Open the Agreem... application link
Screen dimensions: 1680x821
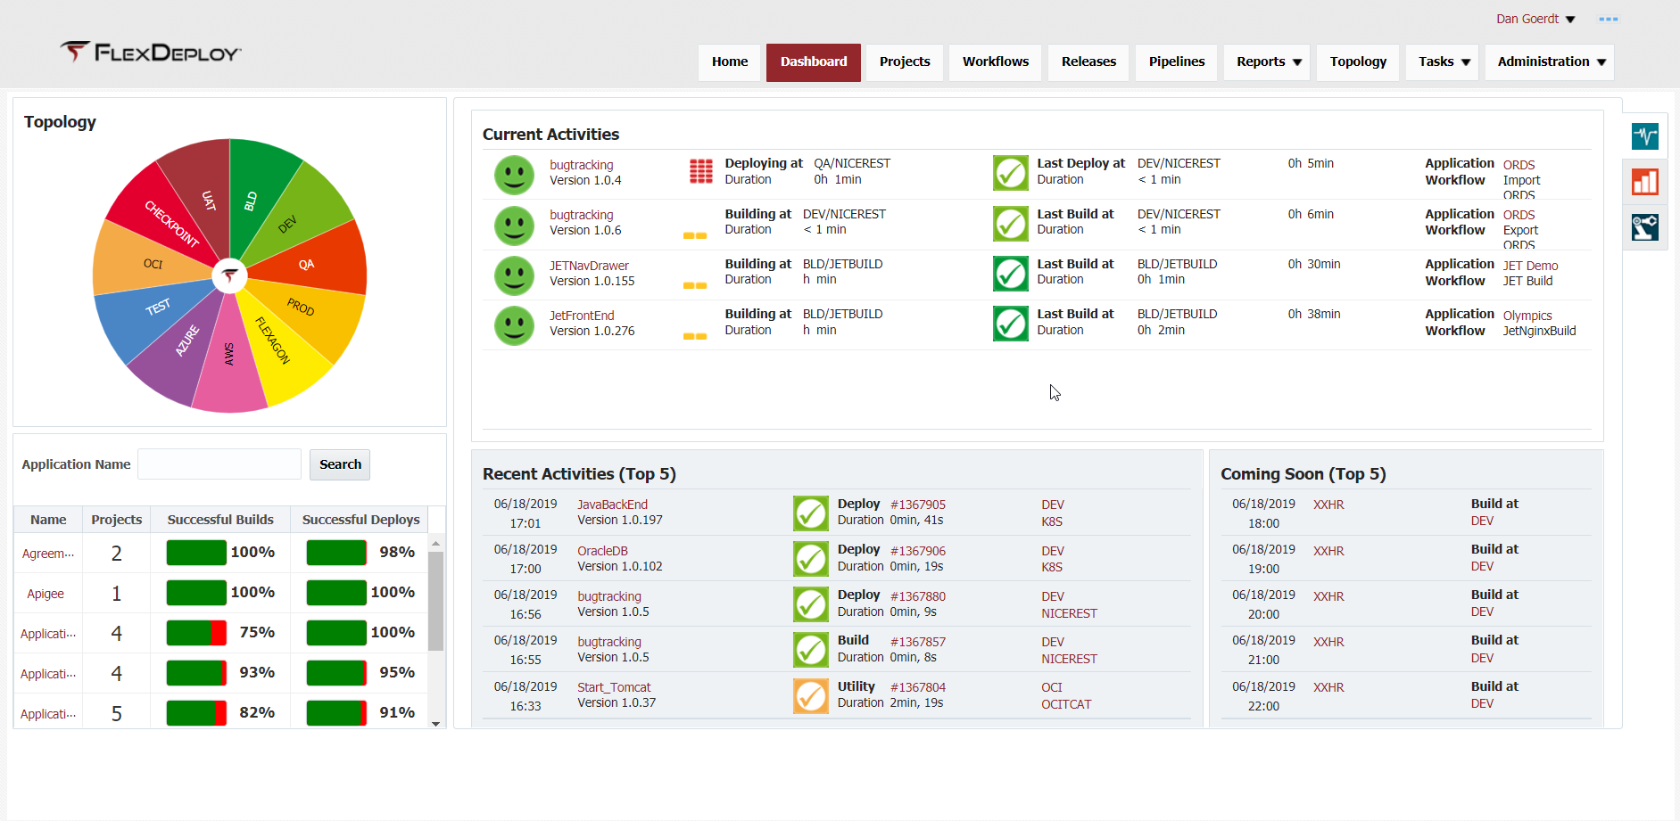pyautogui.click(x=48, y=554)
